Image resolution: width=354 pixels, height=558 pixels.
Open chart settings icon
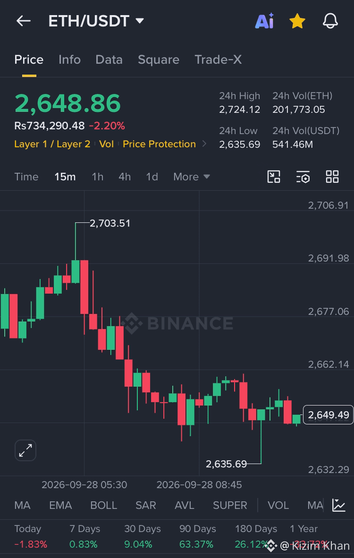(303, 177)
